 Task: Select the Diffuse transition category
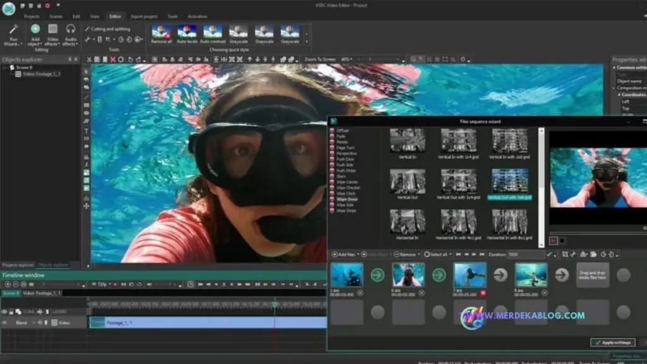[342, 130]
